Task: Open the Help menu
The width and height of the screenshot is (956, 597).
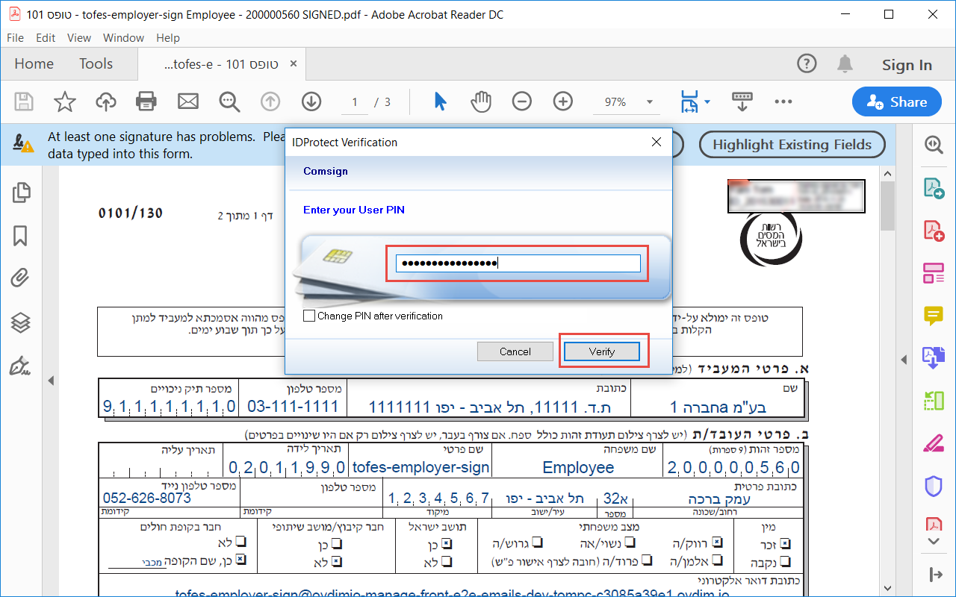Action: pyautogui.click(x=168, y=38)
